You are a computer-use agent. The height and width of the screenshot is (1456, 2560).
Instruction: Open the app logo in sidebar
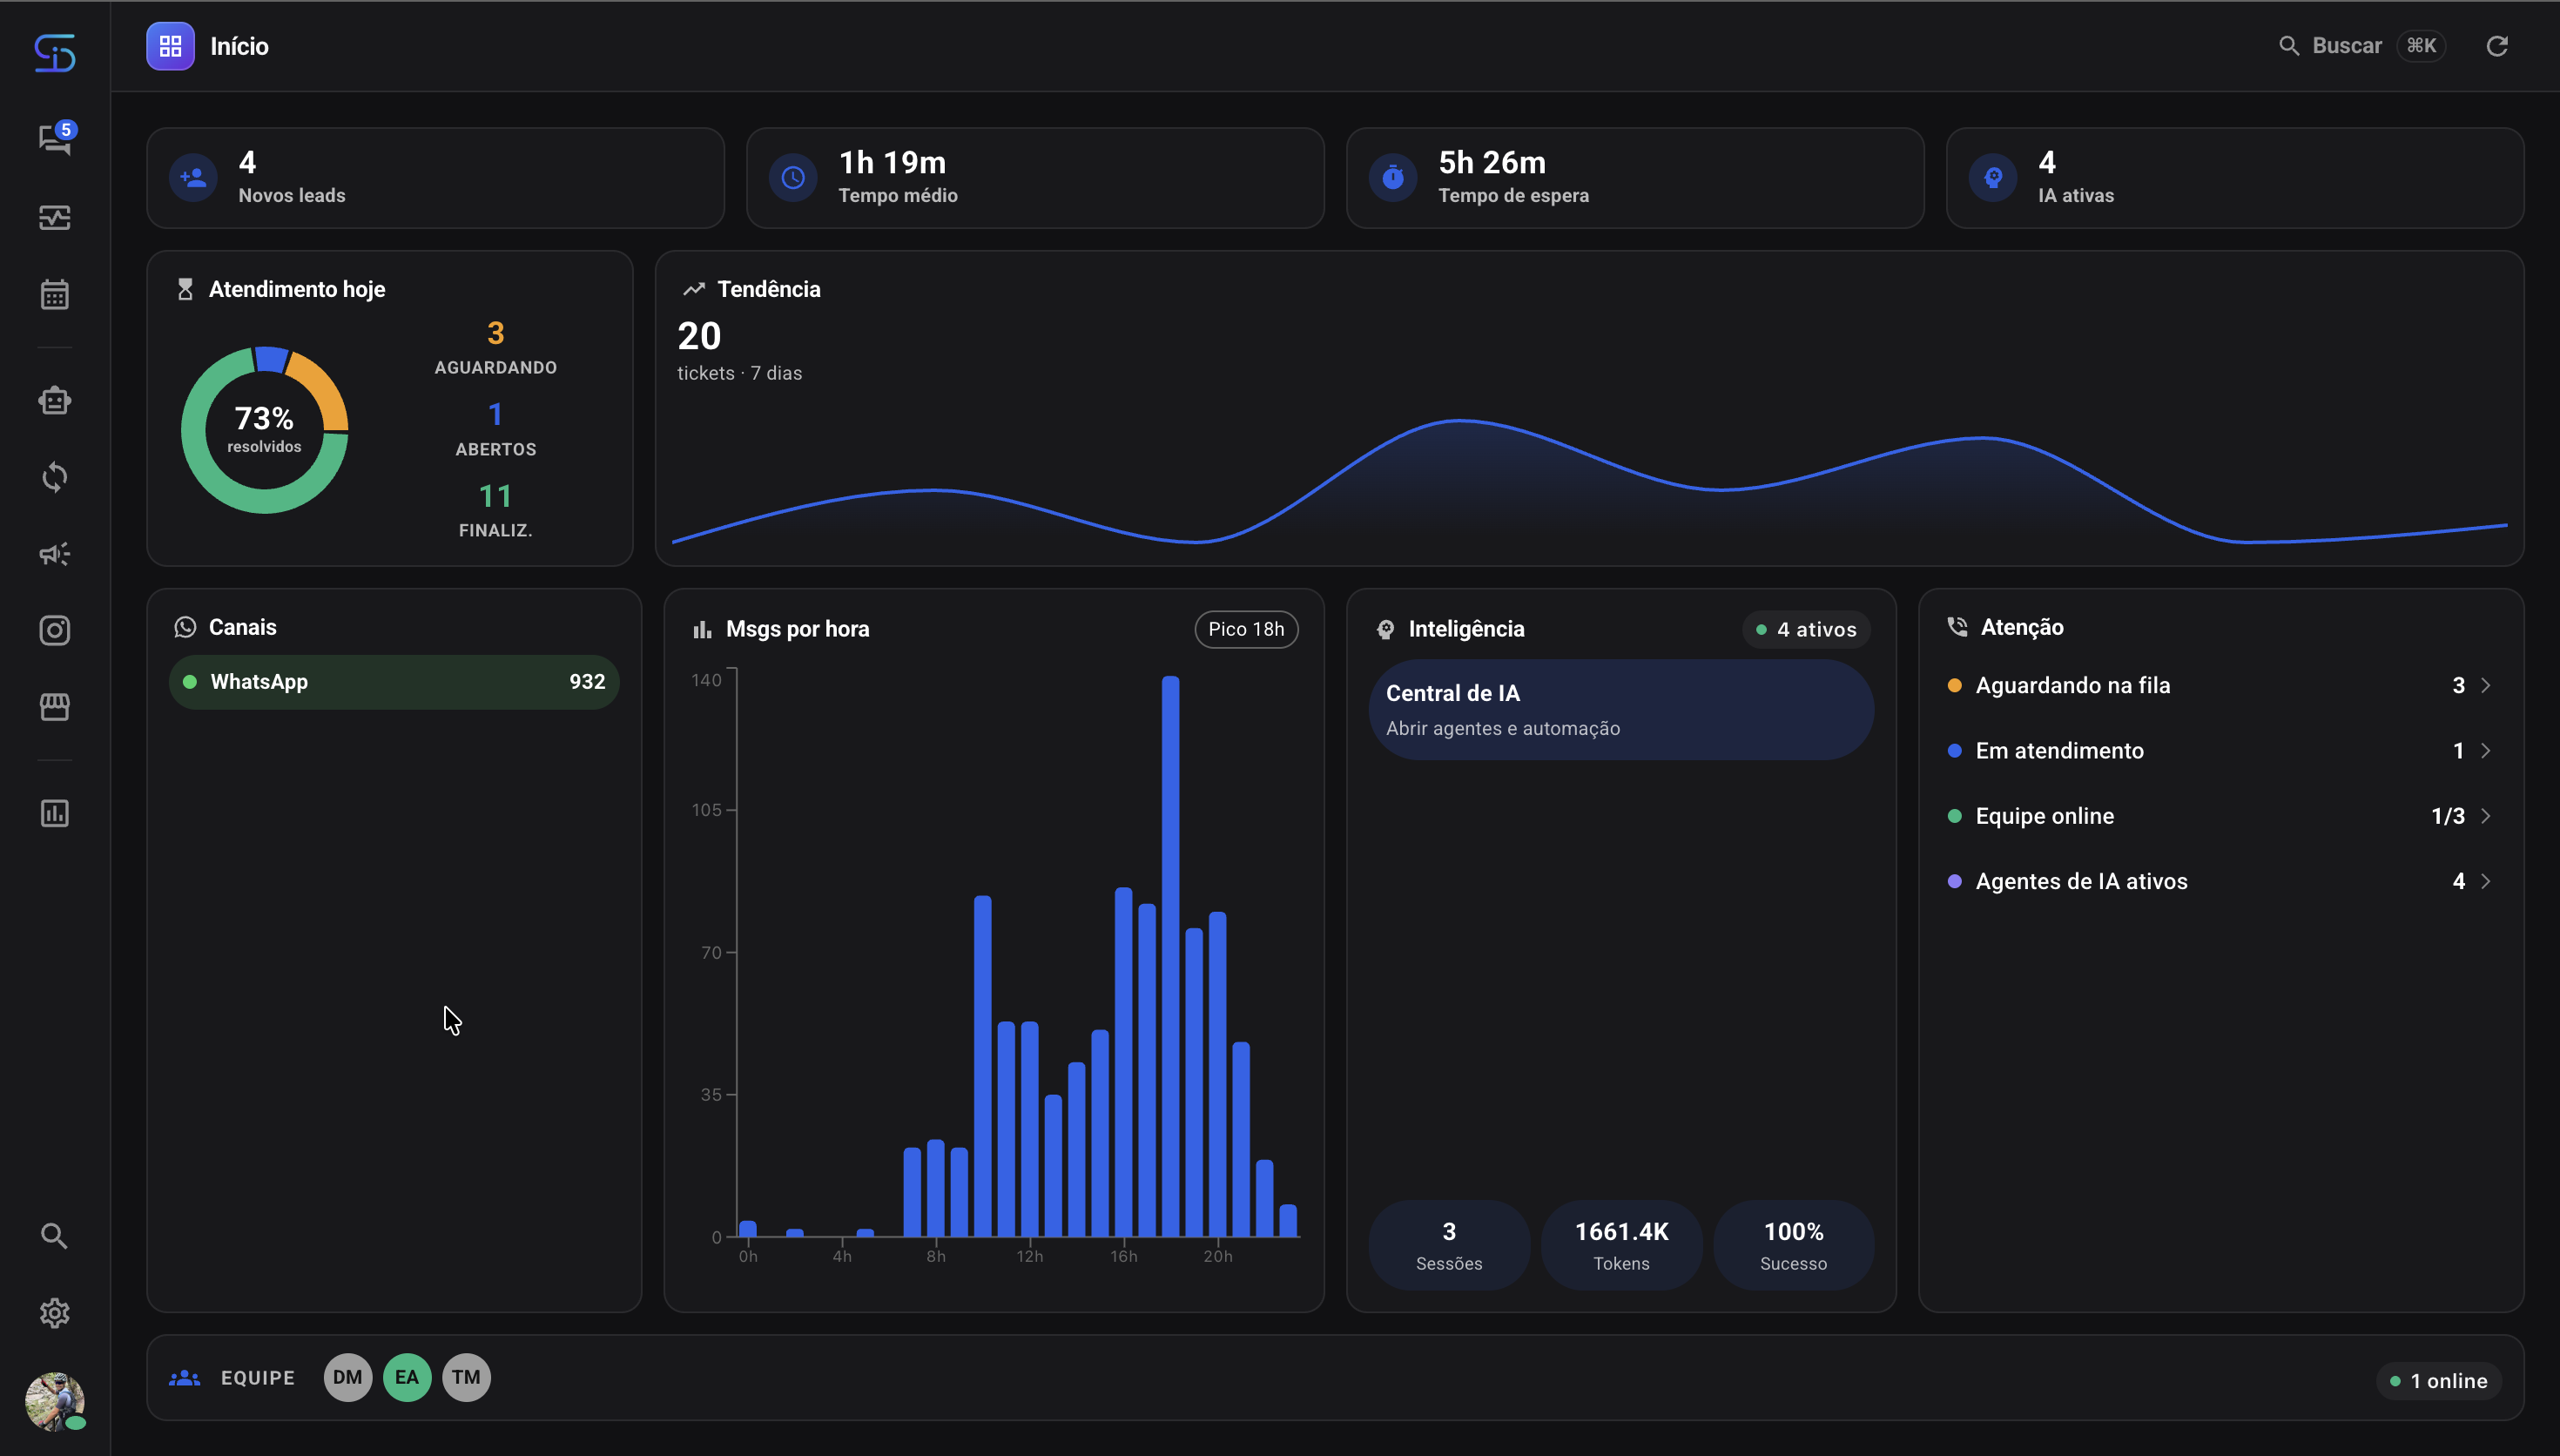[54, 53]
